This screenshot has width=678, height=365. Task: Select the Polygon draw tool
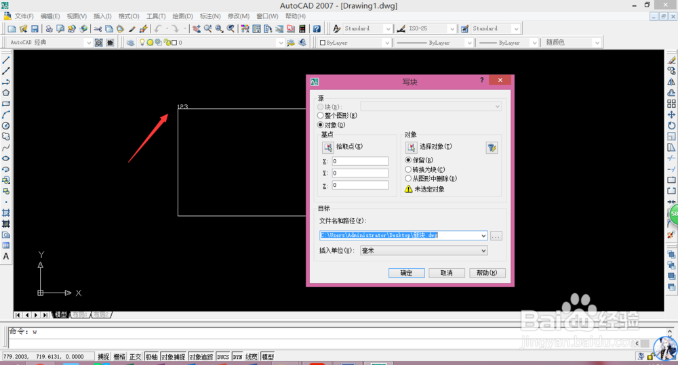[6, 93]
